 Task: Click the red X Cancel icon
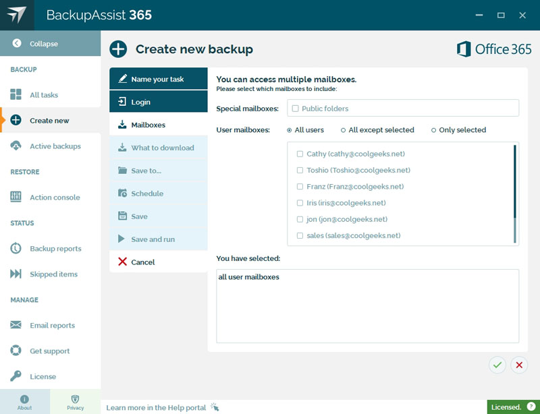pyautogui.click(x=122, y=262)
